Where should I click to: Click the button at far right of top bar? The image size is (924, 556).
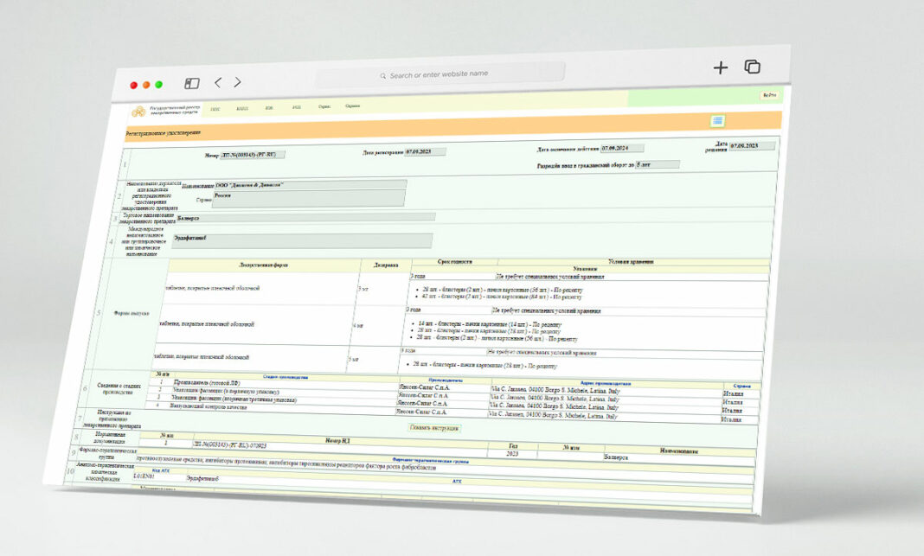click(x=767, y=95)
